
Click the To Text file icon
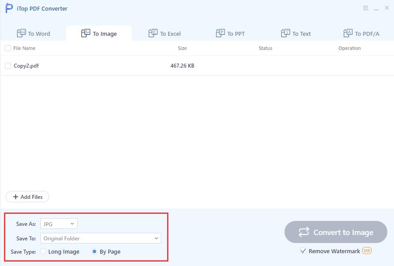click(285, 33)
